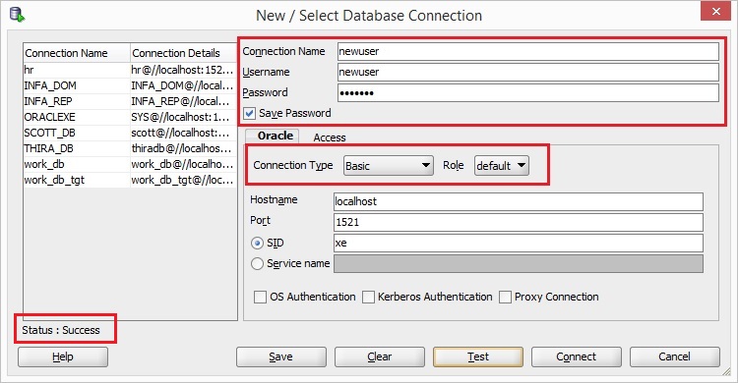Focus the Username input field
The width and height of the screenshot is (738, 383).
coord(528,72)
